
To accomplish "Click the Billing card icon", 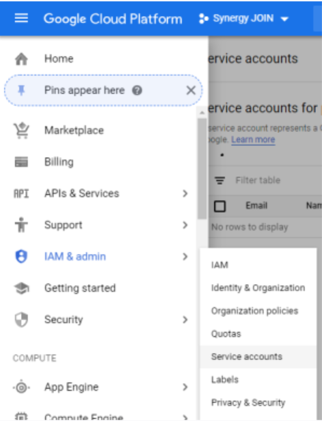I will coord(21,162).
